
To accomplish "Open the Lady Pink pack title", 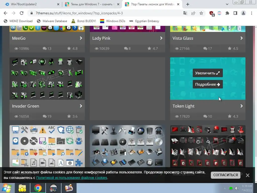I will tap(101, 38).
